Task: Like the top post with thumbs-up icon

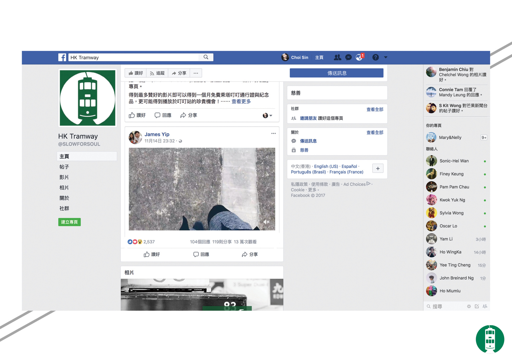Action: pos(137,115)
